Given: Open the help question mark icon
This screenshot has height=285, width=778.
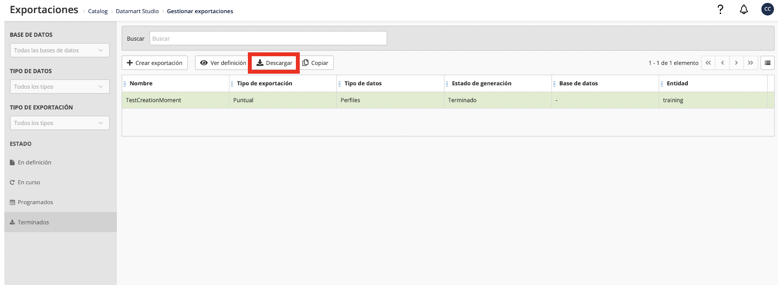Looking at the screenshot, I should 720,9.
